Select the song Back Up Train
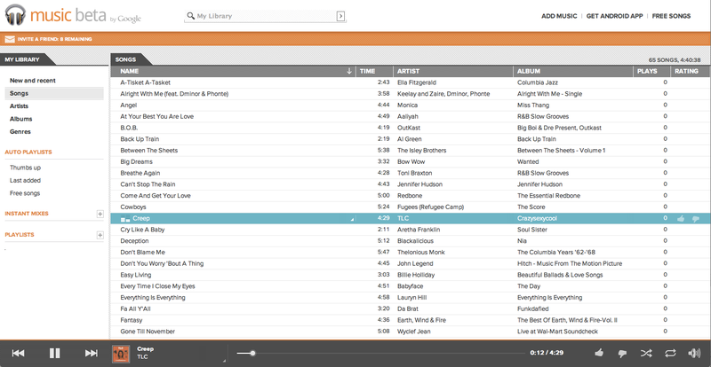Viewport: 711px width, 367px height. (x=140, y=139)
